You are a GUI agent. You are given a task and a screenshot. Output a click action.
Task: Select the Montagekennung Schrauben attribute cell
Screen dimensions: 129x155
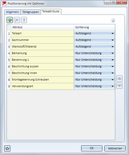[43, 80]
